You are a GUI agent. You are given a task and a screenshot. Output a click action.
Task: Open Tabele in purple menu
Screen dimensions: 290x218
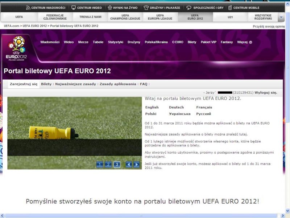98,42
